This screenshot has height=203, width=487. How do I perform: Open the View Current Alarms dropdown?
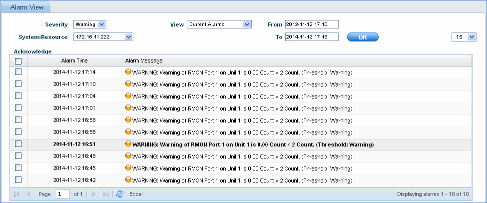pos(219,24)
